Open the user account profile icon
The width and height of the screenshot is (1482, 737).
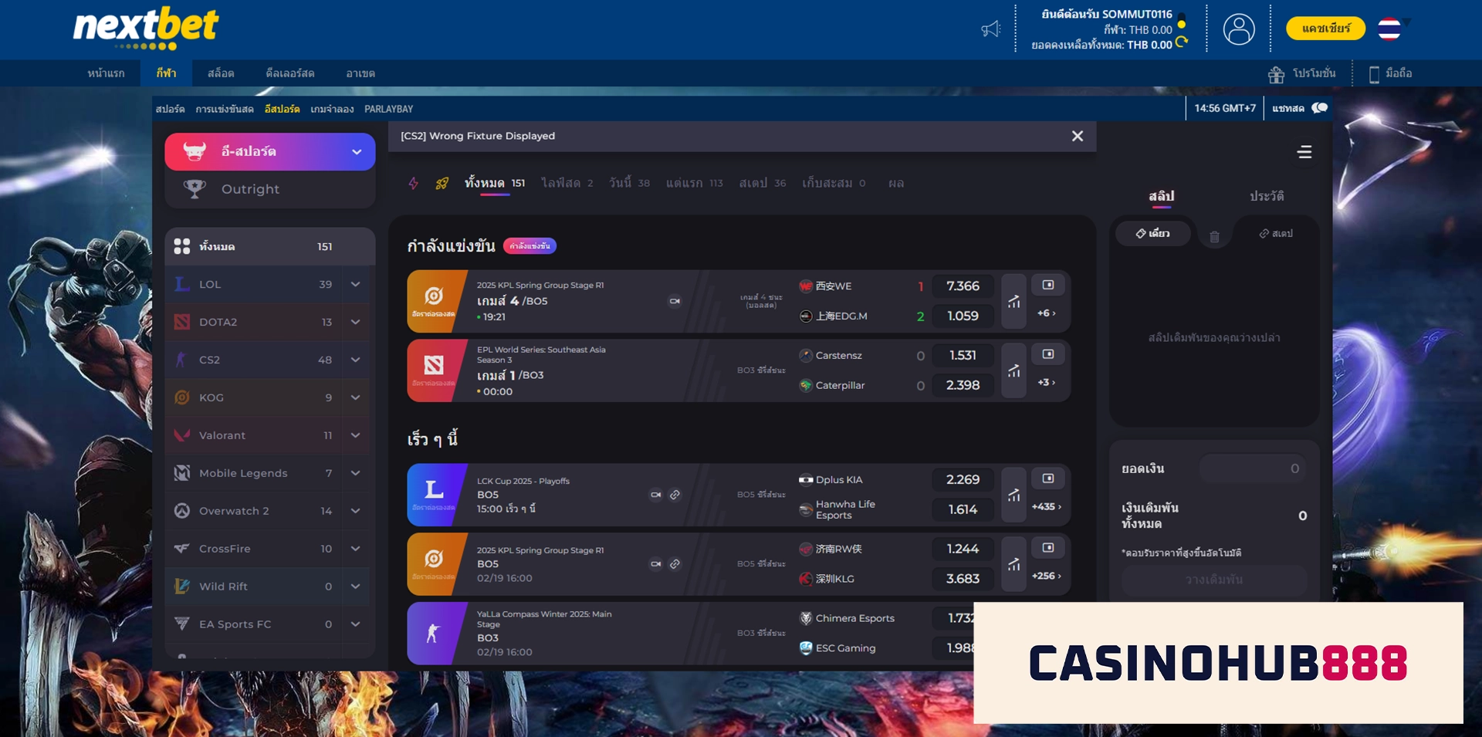pyautogui.click(x=1239, y=29)
